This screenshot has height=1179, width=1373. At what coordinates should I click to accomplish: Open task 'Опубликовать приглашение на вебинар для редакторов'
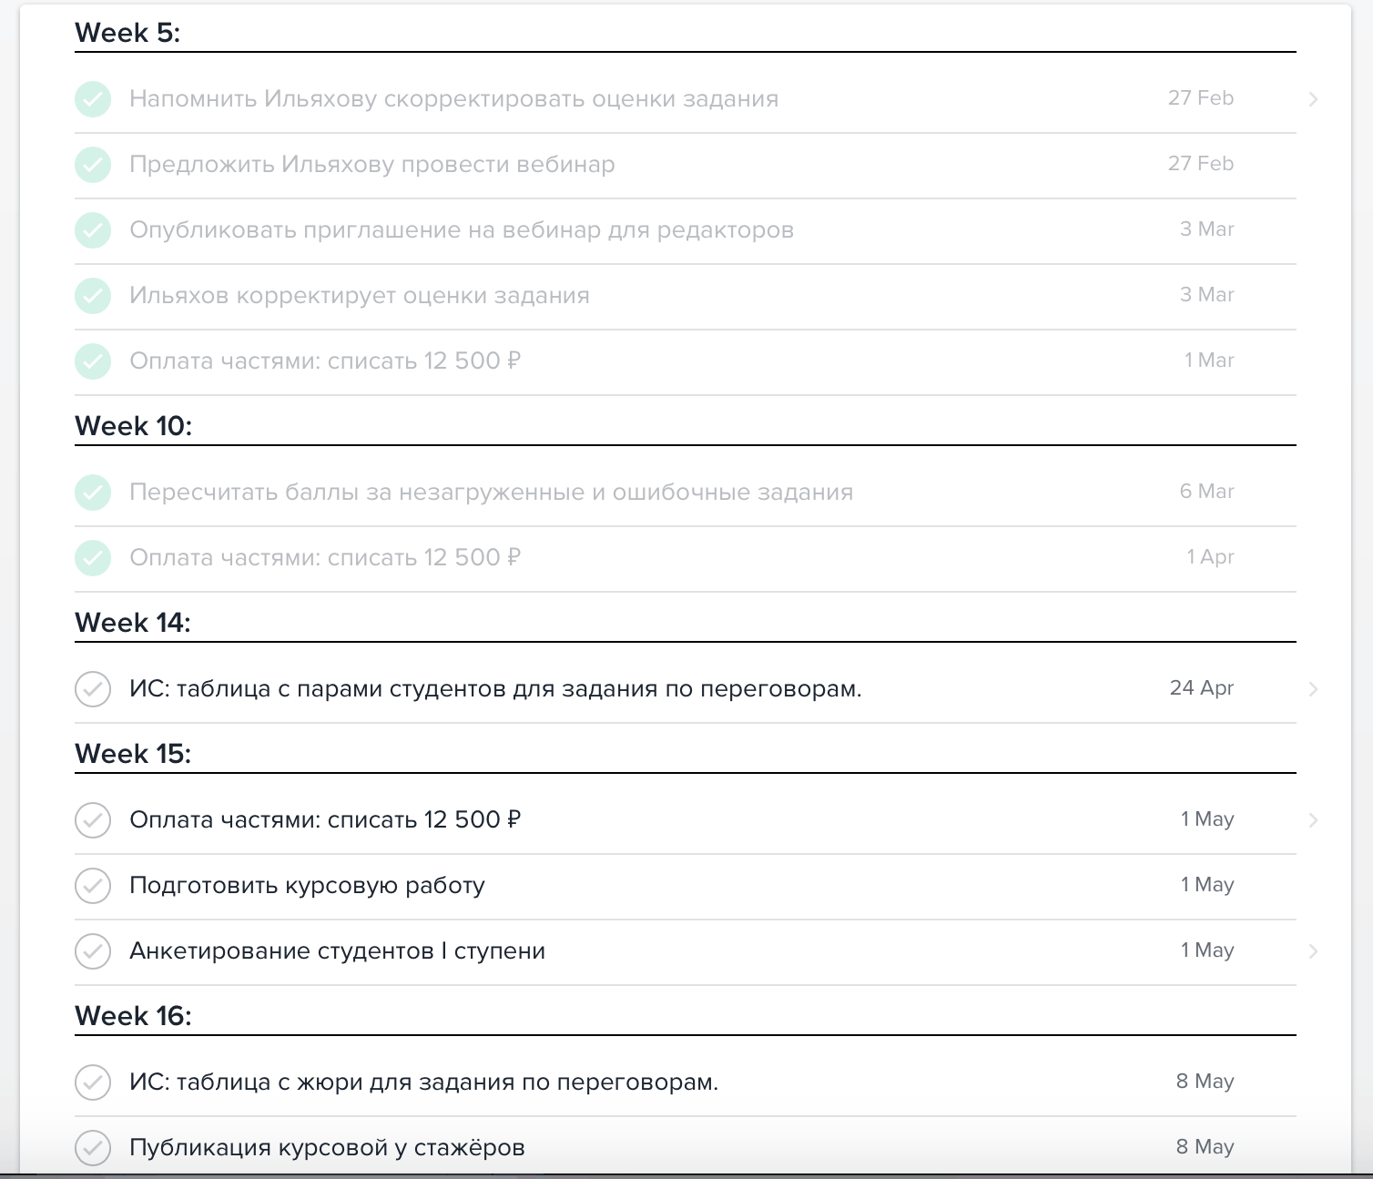coord(461,230)
